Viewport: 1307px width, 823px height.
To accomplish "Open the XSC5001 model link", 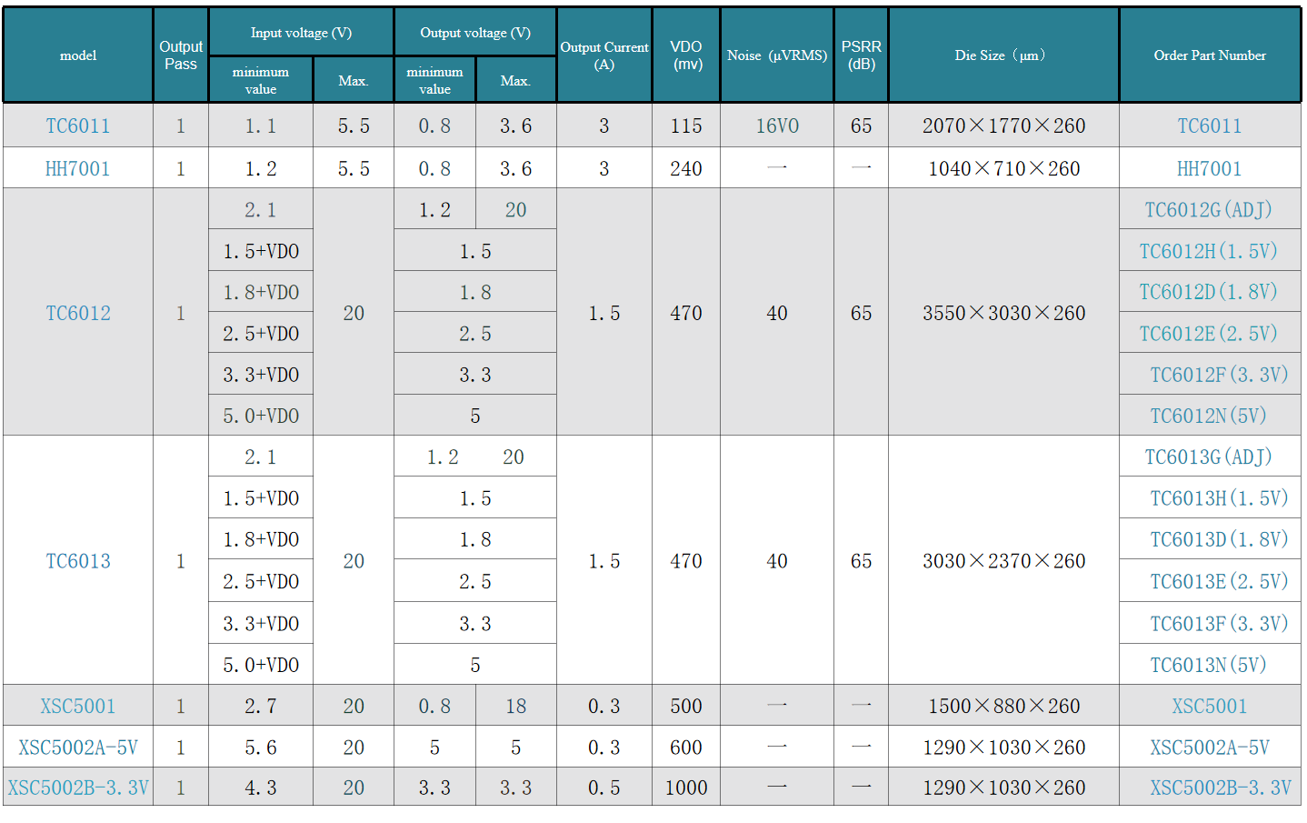I will tap(78, 707).
